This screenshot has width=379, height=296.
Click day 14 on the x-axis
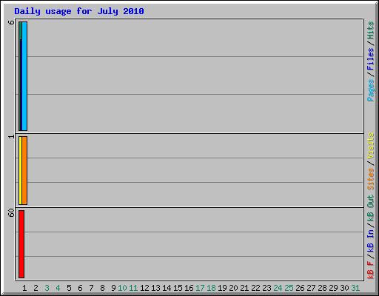167,288
